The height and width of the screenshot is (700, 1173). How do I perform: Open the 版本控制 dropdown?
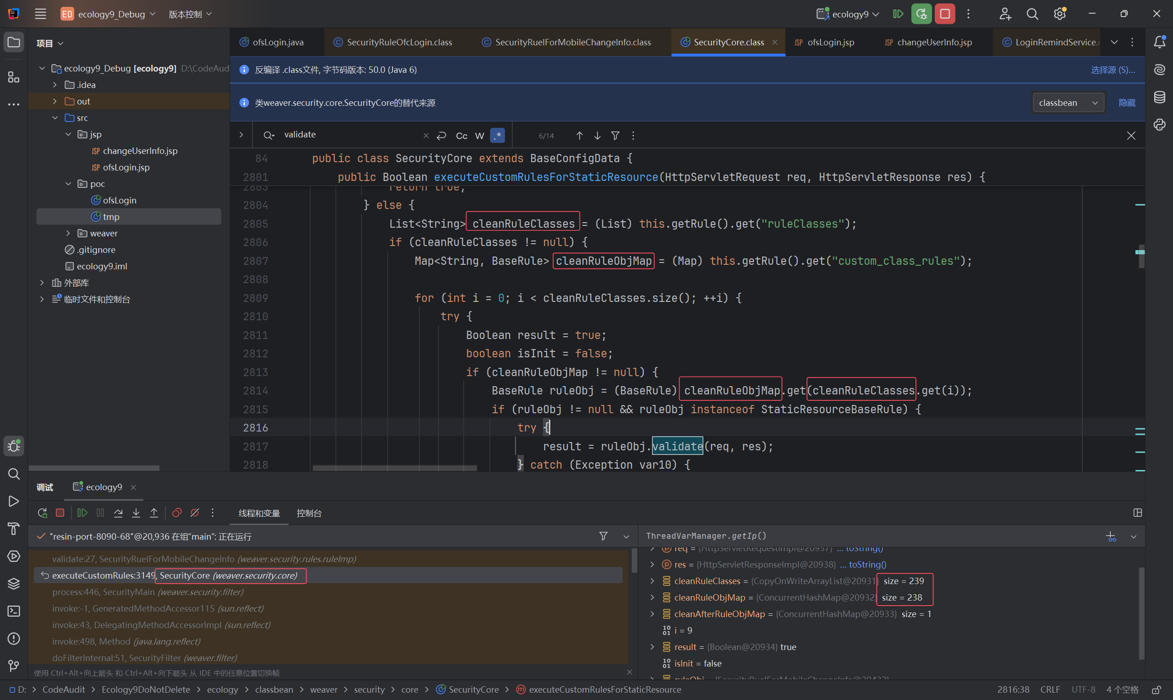(191, 14)
